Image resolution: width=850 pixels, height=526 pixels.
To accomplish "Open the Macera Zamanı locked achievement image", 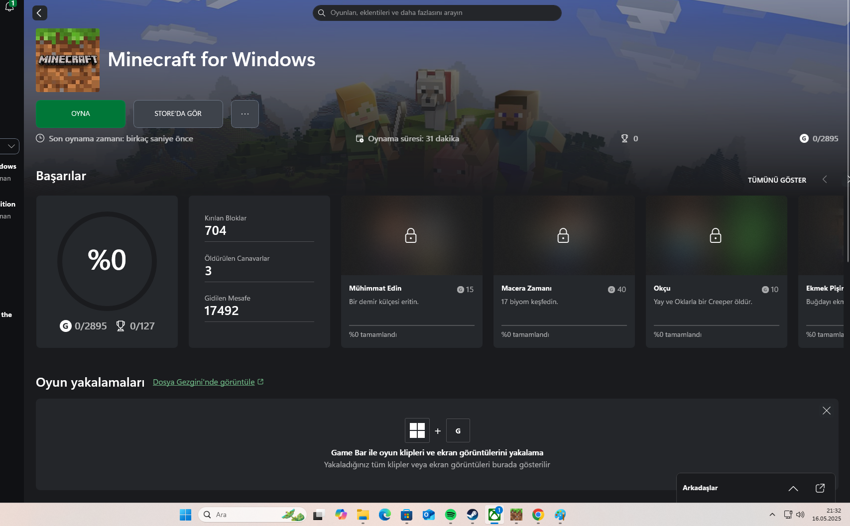I will coord(564,235).
